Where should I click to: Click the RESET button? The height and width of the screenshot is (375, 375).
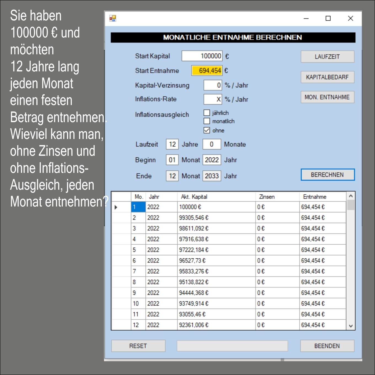pos(138,346)
